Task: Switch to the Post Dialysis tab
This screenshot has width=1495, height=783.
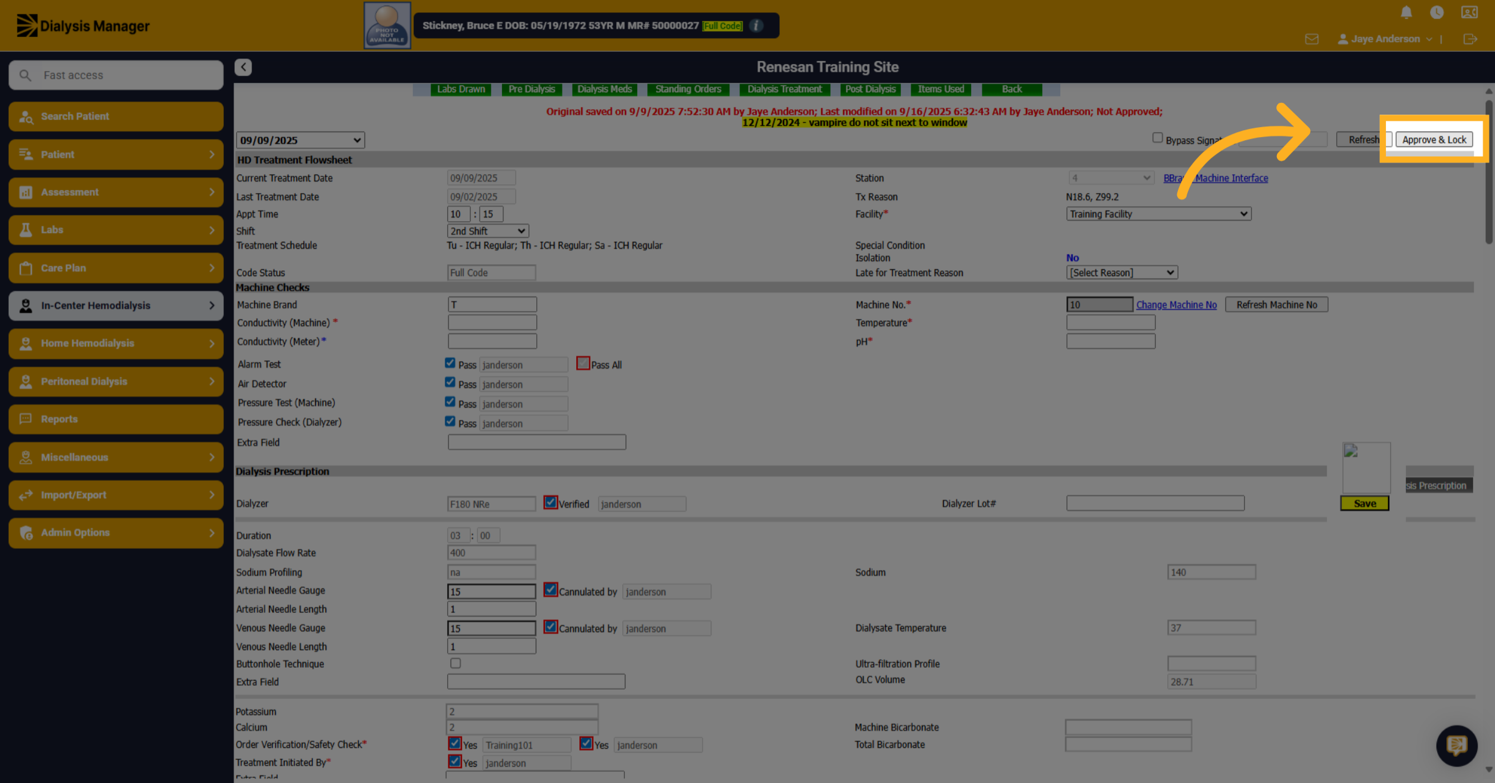Action: coord(870,89)
